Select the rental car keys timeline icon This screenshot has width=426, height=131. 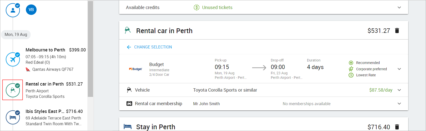click(x=13, y=90)
